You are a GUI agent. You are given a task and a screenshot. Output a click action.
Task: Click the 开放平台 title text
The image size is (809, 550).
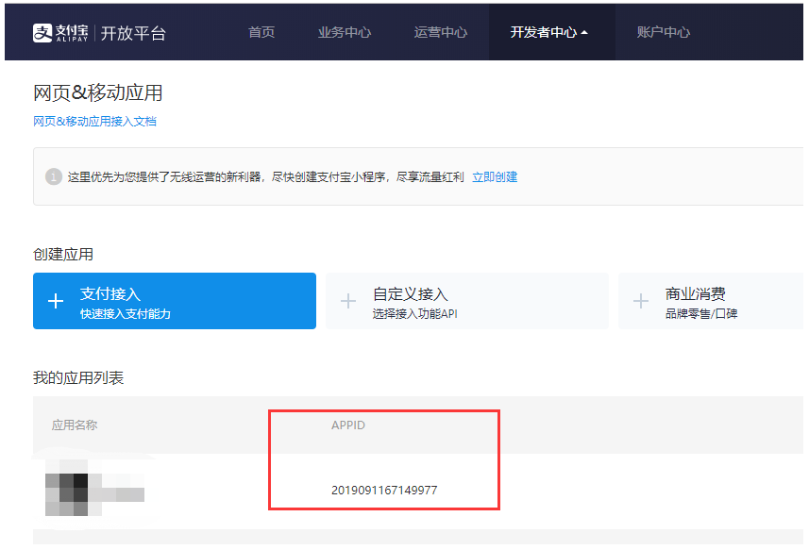pos(133,34)
